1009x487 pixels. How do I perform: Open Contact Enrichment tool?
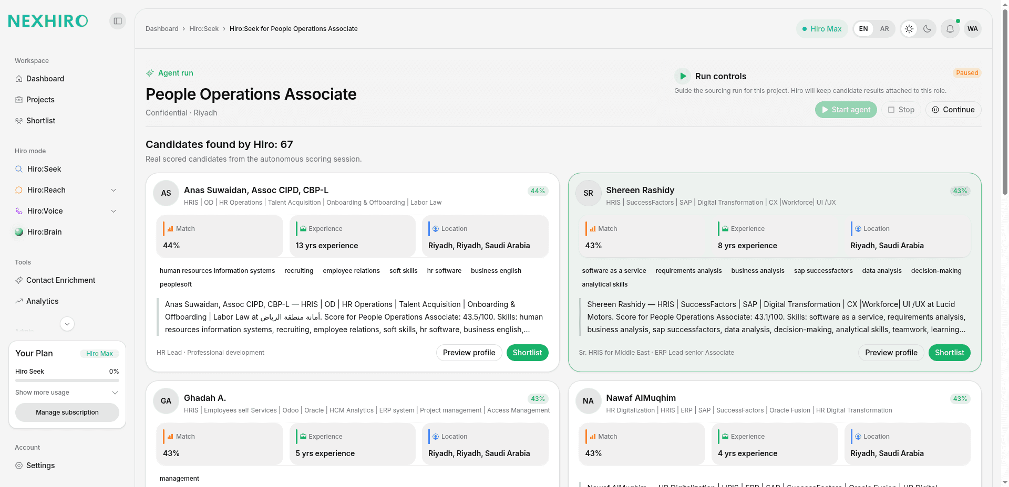click(x=67, y=280)
